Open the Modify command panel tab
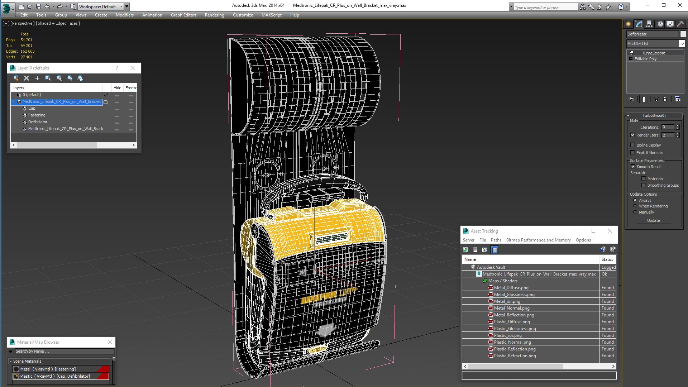The height and width of the screenshot is (387, 688). (x=639, y=24)
